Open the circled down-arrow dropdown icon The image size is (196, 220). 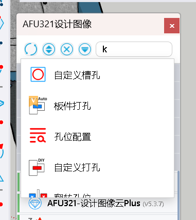point(85,49)
